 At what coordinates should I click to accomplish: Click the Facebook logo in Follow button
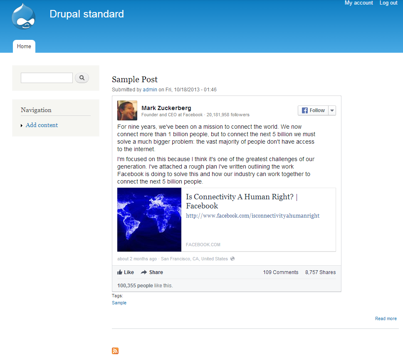coord(304,110)
